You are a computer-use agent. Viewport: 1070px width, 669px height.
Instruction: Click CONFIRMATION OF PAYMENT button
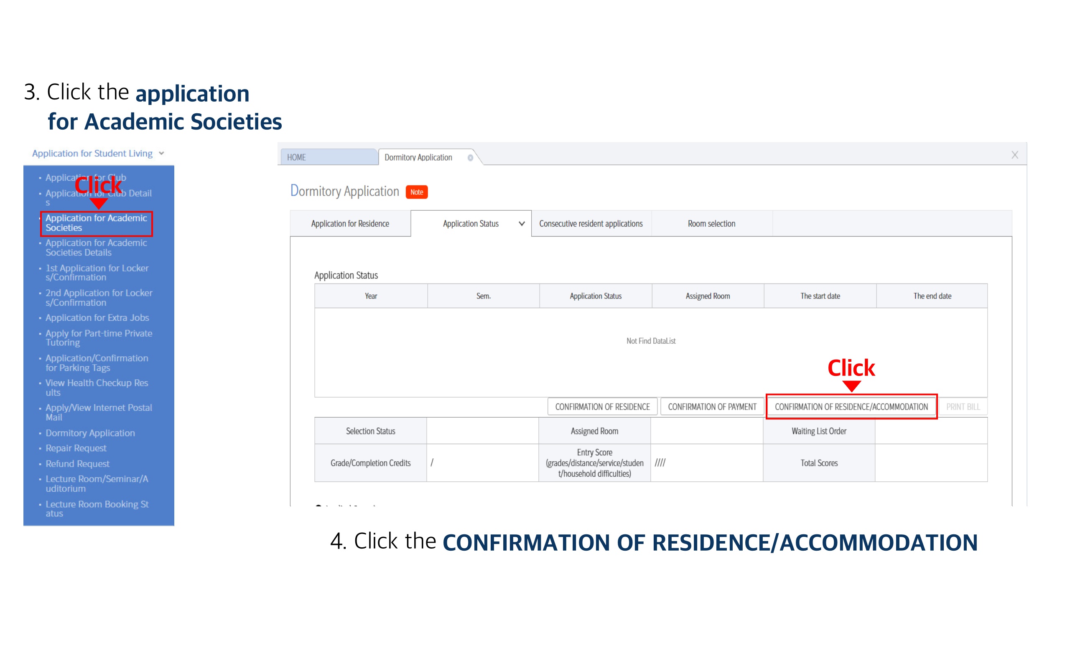click(x=712, y=406)
